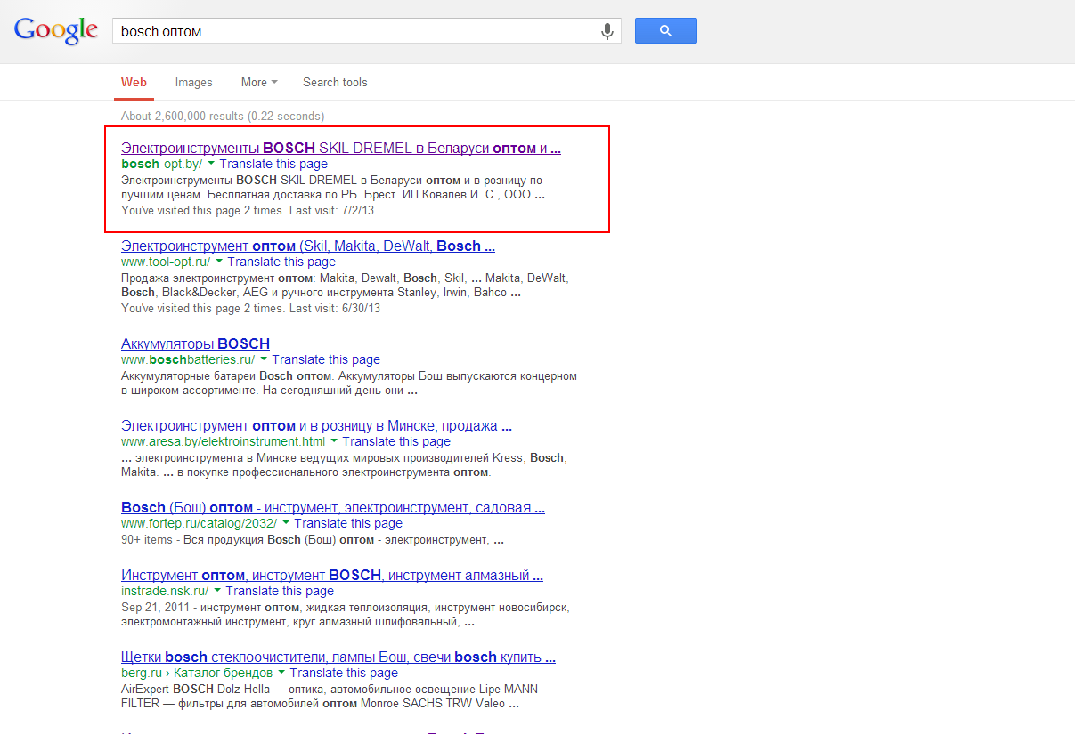Open the 'Bosch (Бош) оптом - инструмент' result
Image resolution: width=1075 pixels, height=734 pixels.
[333, 507]
